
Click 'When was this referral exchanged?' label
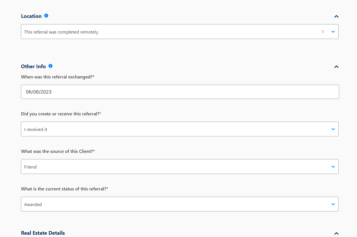click(58, 77)
